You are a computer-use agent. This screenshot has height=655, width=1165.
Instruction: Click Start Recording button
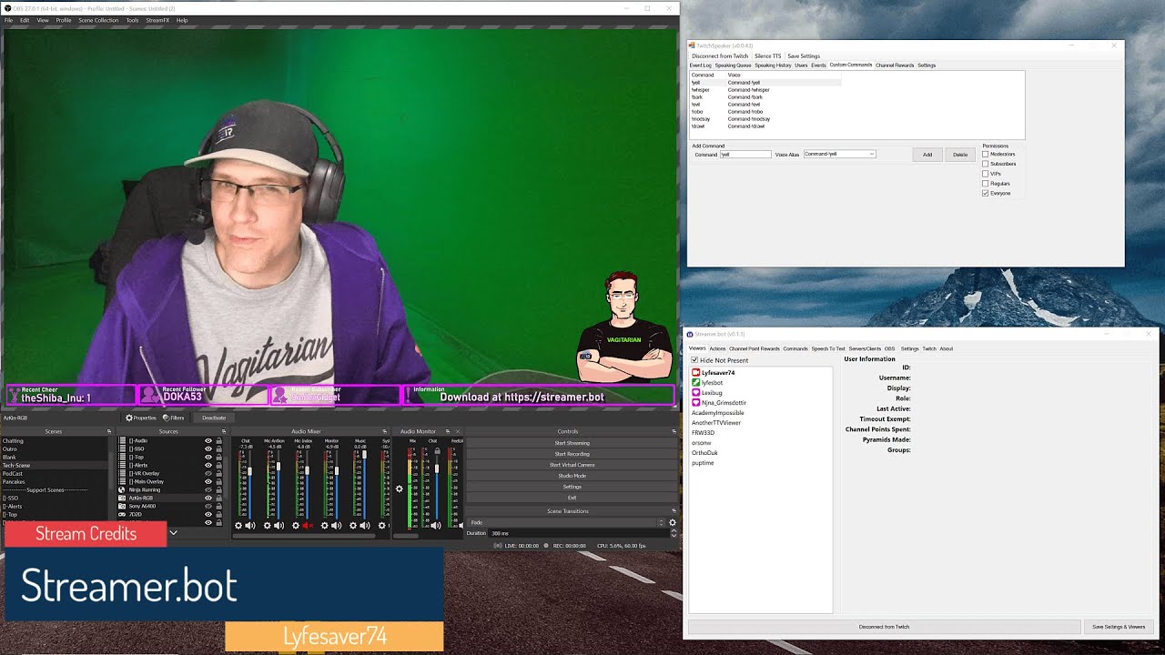click(572, 454)
